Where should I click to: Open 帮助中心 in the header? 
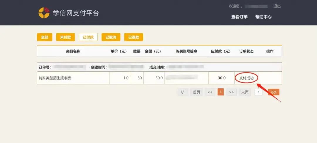click(x=263, y=17)
